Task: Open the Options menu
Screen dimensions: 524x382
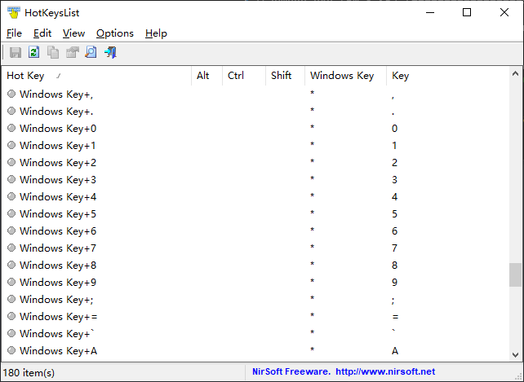Action: (114, 33)
